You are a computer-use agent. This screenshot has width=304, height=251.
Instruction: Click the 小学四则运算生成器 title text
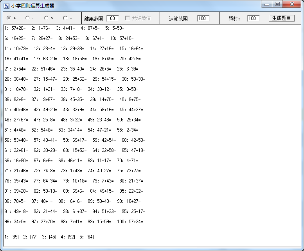pyautogui.click(x=33, y=5)
